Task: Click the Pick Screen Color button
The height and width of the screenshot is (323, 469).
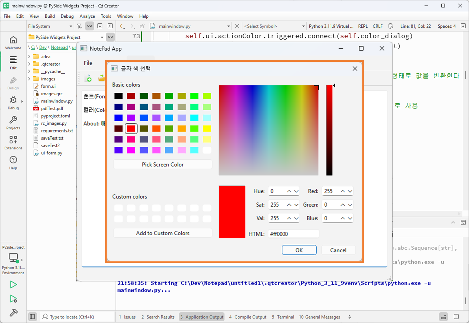Action: click(x=163, y=164)
